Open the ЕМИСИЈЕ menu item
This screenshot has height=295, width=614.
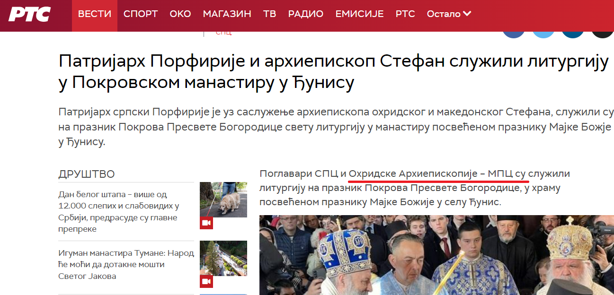359,14
